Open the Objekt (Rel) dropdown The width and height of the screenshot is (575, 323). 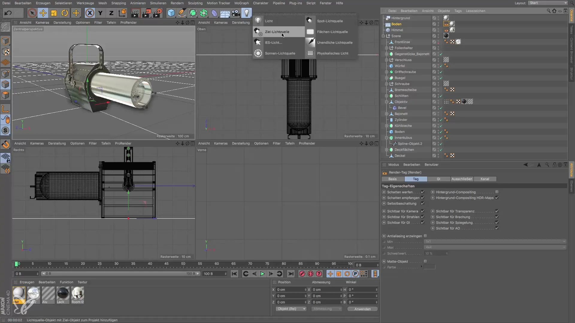[291, 309]
